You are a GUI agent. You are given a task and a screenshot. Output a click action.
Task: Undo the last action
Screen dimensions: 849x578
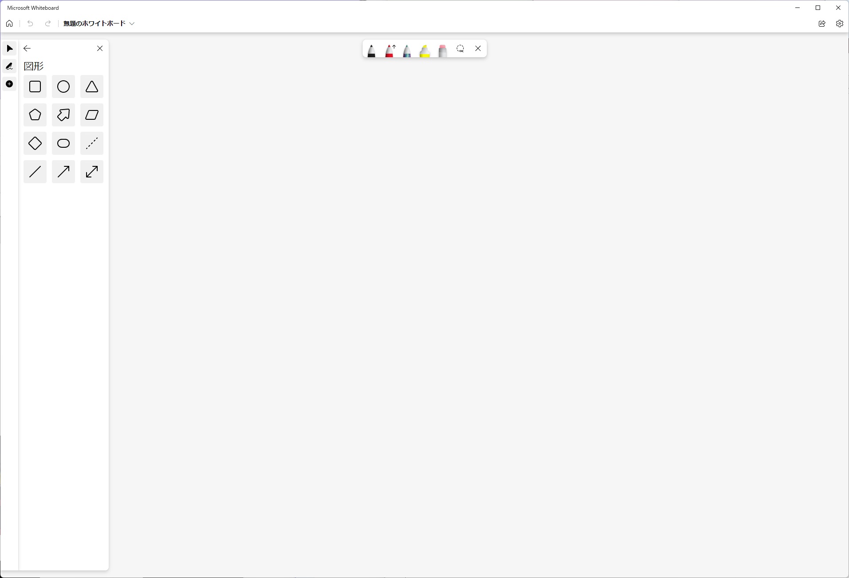click(30, 24)
